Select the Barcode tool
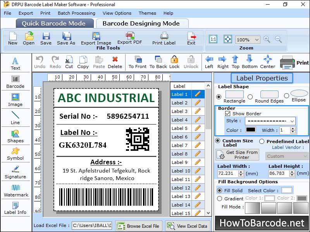 pos(15,82)
